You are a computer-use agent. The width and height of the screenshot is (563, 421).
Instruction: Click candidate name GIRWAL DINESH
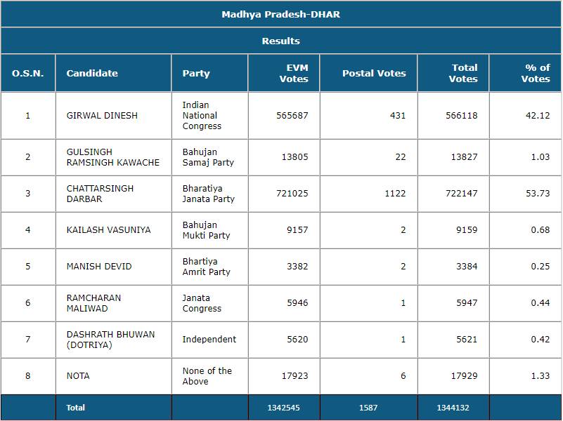102,115
